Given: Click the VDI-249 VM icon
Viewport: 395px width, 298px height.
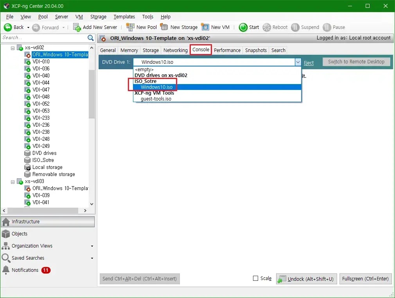Looking at the screenshot, I should pyautogui.click(x=27, y=146).
